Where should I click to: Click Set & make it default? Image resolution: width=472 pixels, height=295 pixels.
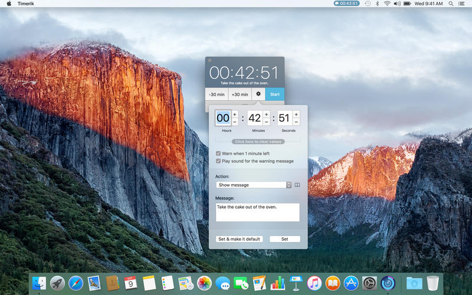[x=240, y=239]
